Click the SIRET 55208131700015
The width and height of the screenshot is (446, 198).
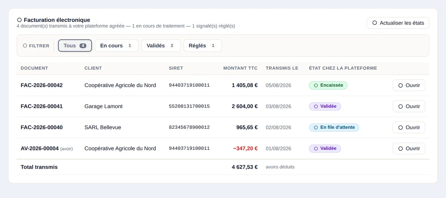pos(189,106)
